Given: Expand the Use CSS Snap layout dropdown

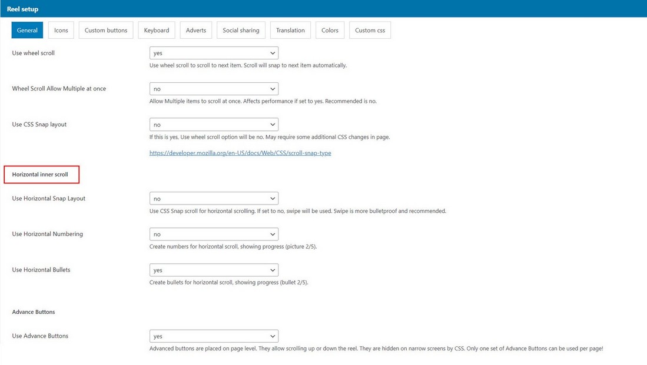Looking at the screenshot, I should [214, 125].
